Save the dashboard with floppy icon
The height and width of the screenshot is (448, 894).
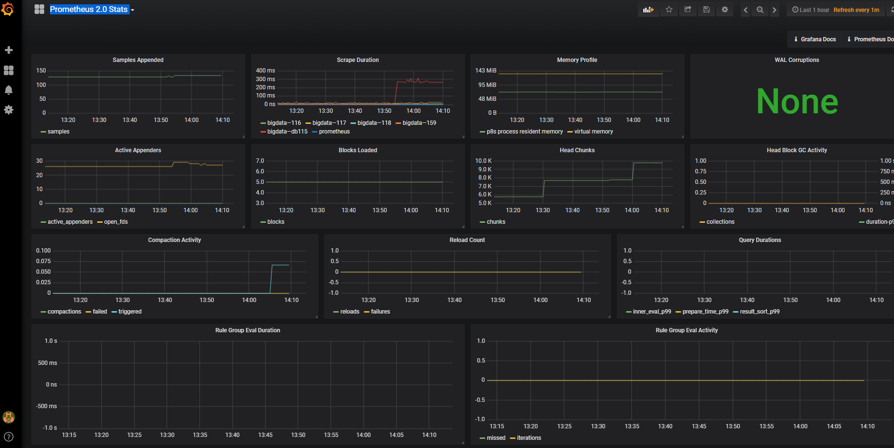(x=706, y=10)
